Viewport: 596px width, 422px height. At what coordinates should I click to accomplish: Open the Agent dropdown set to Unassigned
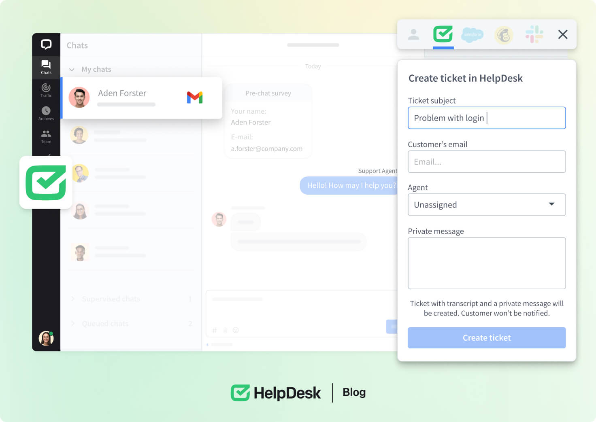[x=486, y=205]
